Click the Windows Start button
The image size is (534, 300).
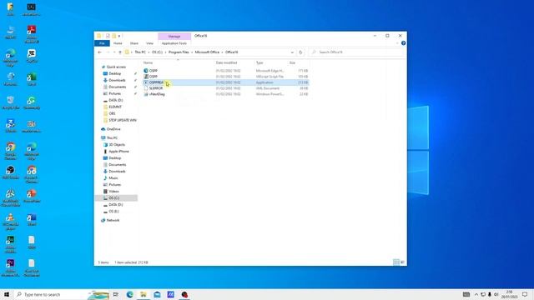(7, 294)
